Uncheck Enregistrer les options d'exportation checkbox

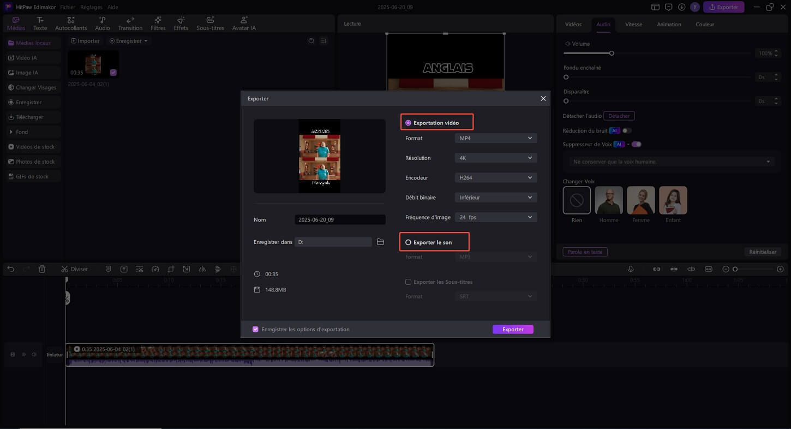pos(255,330)
